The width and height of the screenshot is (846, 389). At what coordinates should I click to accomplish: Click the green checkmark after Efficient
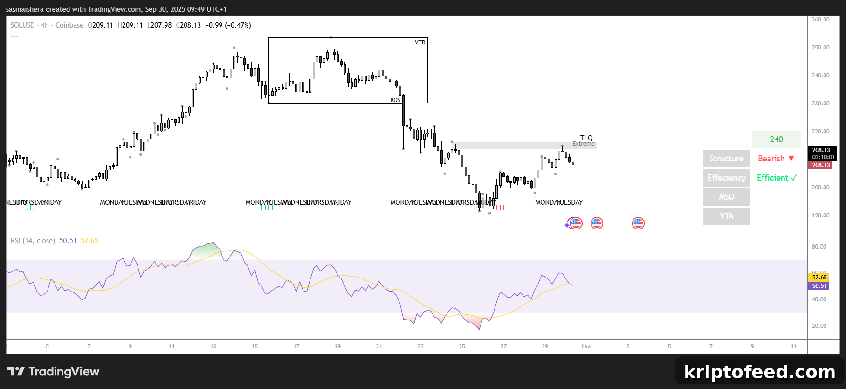tap(794, 178)
